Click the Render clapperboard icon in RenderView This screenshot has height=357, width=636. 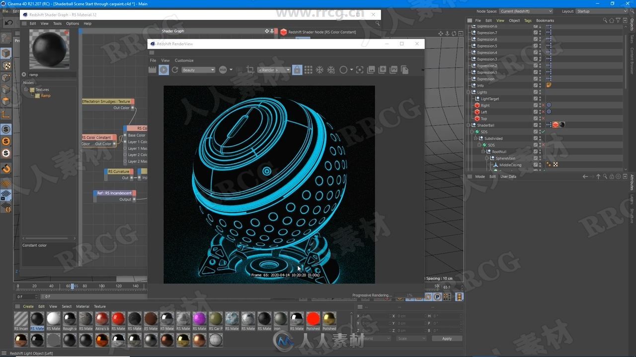tap(153, 70)
